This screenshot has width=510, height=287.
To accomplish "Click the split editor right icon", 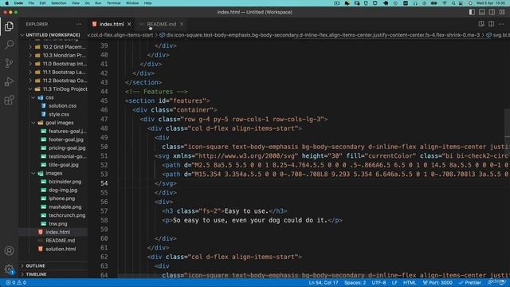I will coord(491,24).
